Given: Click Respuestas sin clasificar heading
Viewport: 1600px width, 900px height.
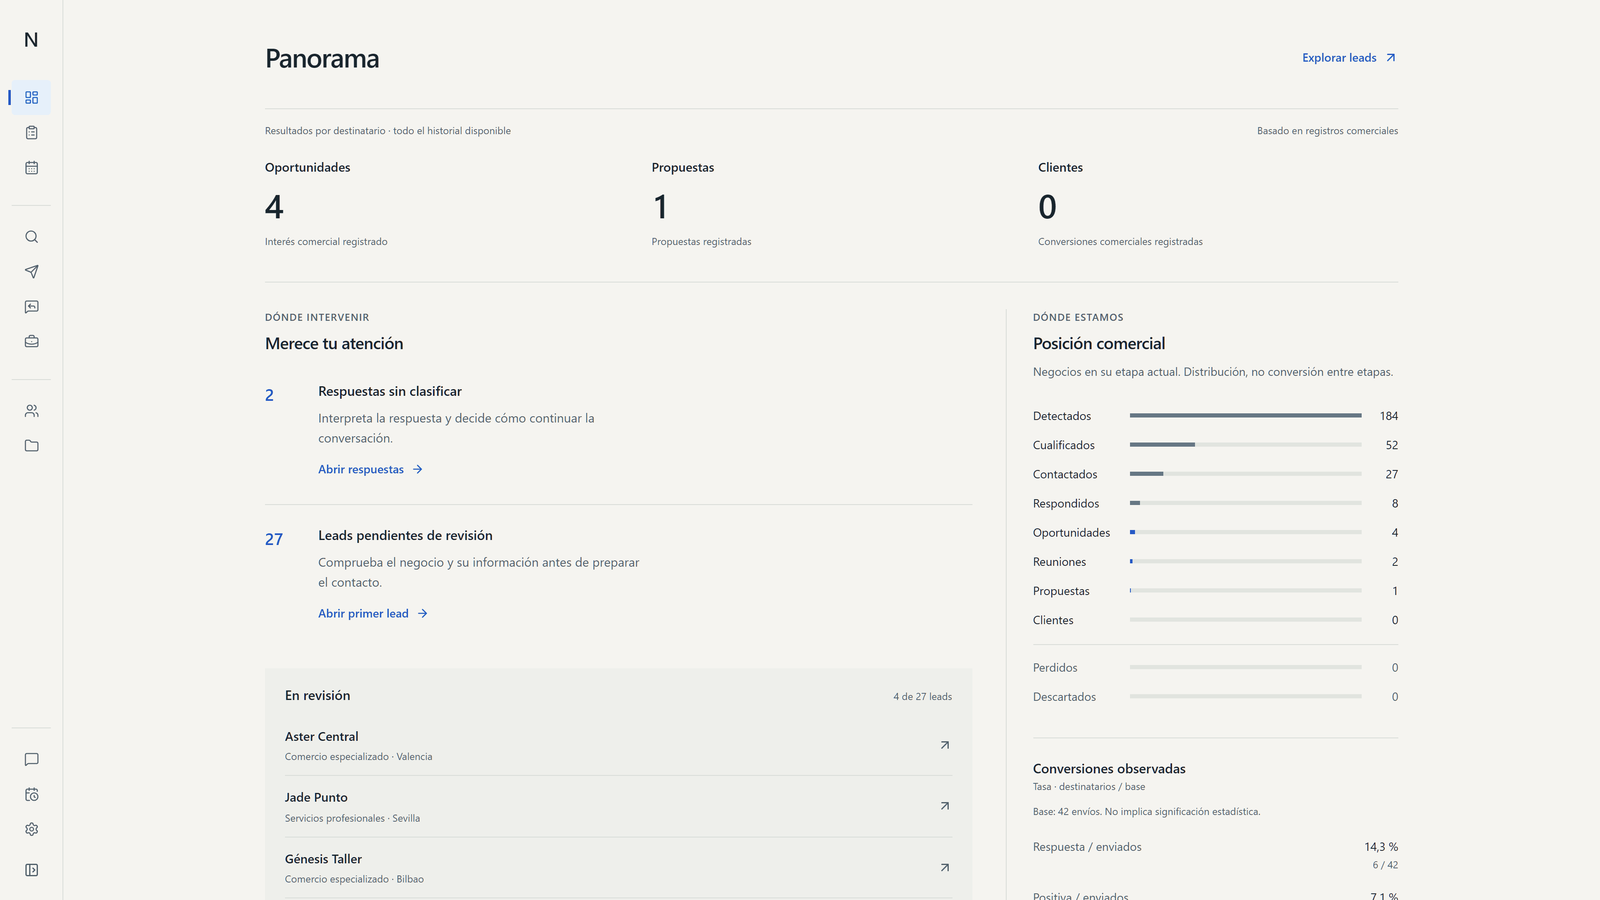Looking at the screenshot, I should click(390, 391).
